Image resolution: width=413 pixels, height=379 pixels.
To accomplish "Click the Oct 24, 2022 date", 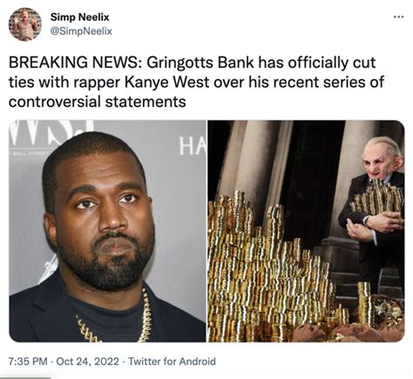I will [x=87, y=362].
